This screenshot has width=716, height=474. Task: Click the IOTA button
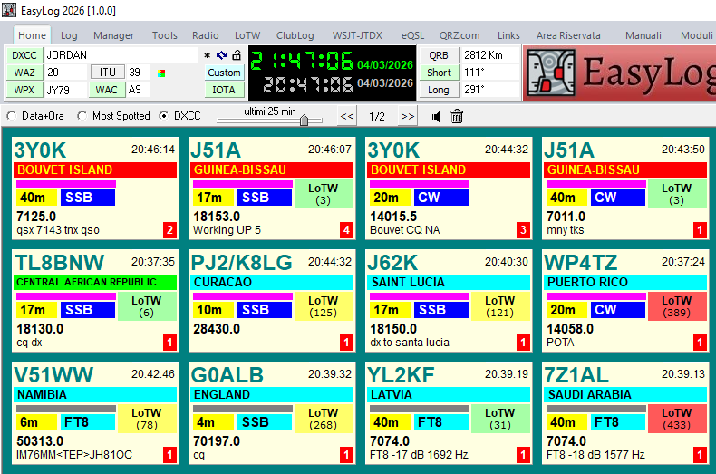(224, 90)
